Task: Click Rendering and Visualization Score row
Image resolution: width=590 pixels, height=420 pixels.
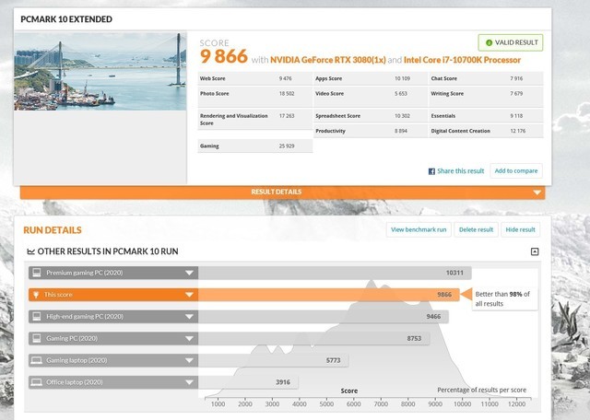Action: click(254, 119)
